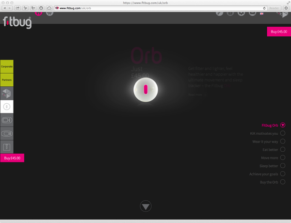Click the 'KiK motivates you' label
The height and width of the screenshot is (223, 291).
coord(264,134)
